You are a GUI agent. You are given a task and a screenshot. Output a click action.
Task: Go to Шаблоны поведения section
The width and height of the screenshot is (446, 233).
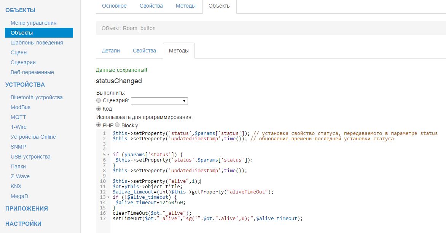pos(37,43)
